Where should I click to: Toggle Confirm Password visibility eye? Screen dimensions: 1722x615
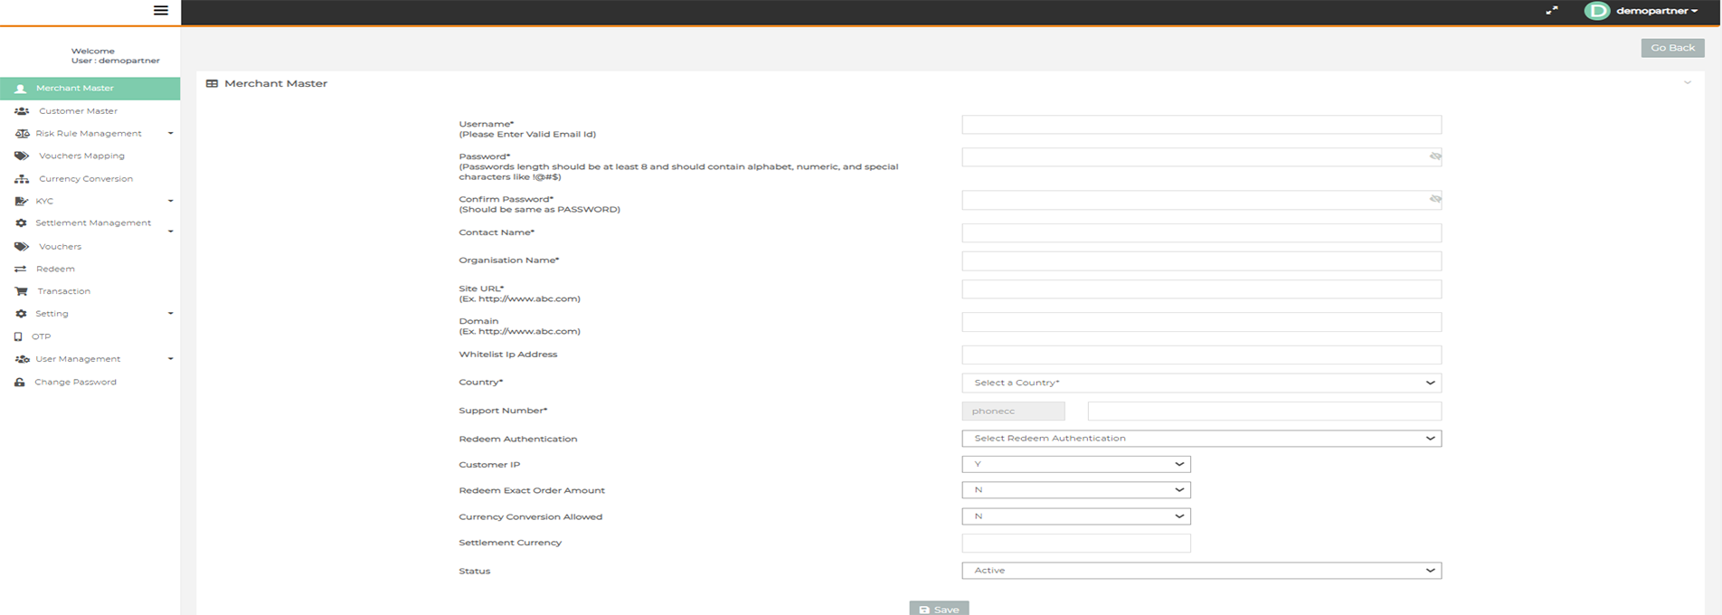(x=1434, y=199)
